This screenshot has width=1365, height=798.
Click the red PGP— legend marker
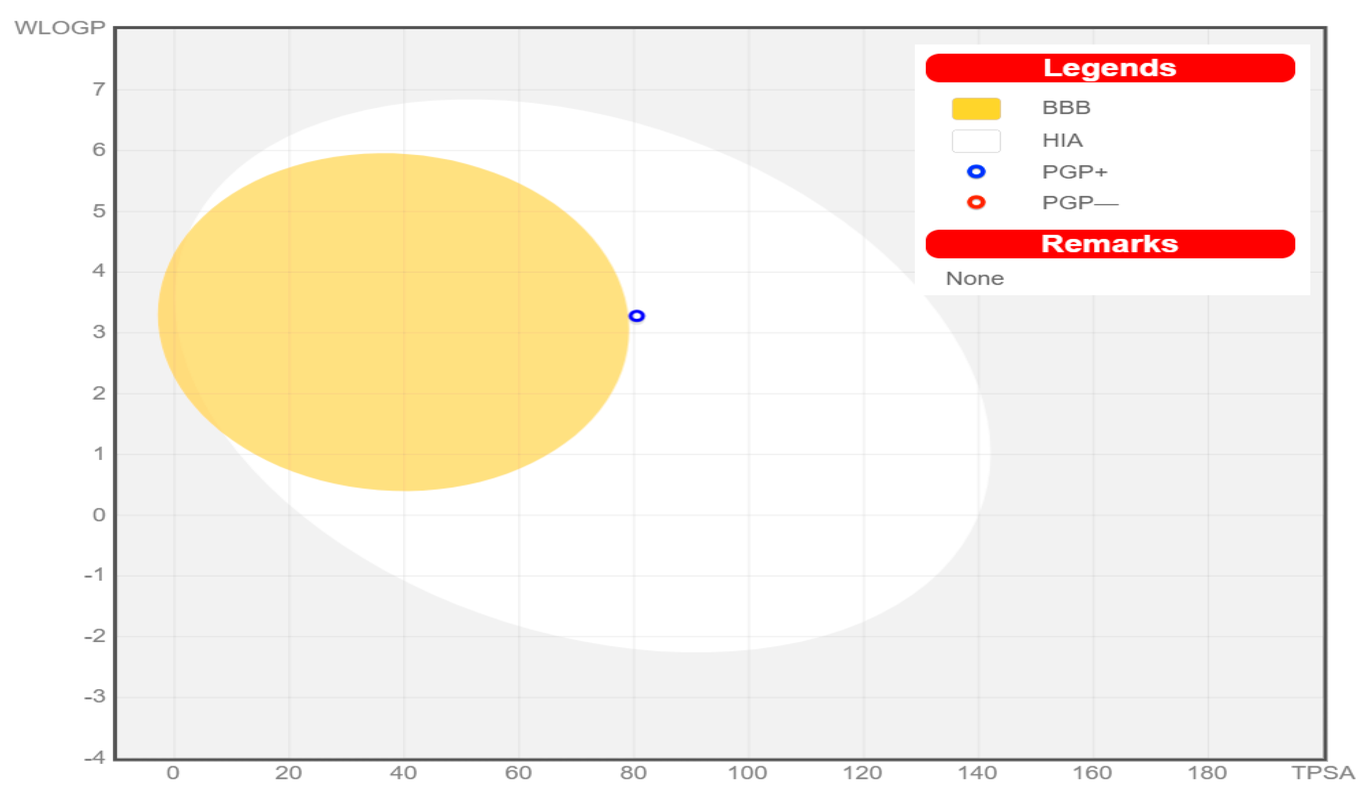[976, 202]
